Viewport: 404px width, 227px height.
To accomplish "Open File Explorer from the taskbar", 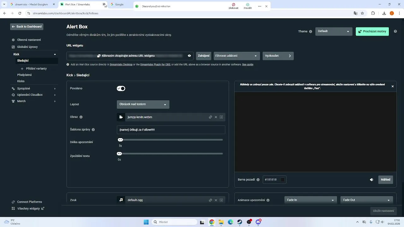I will 221,222.
